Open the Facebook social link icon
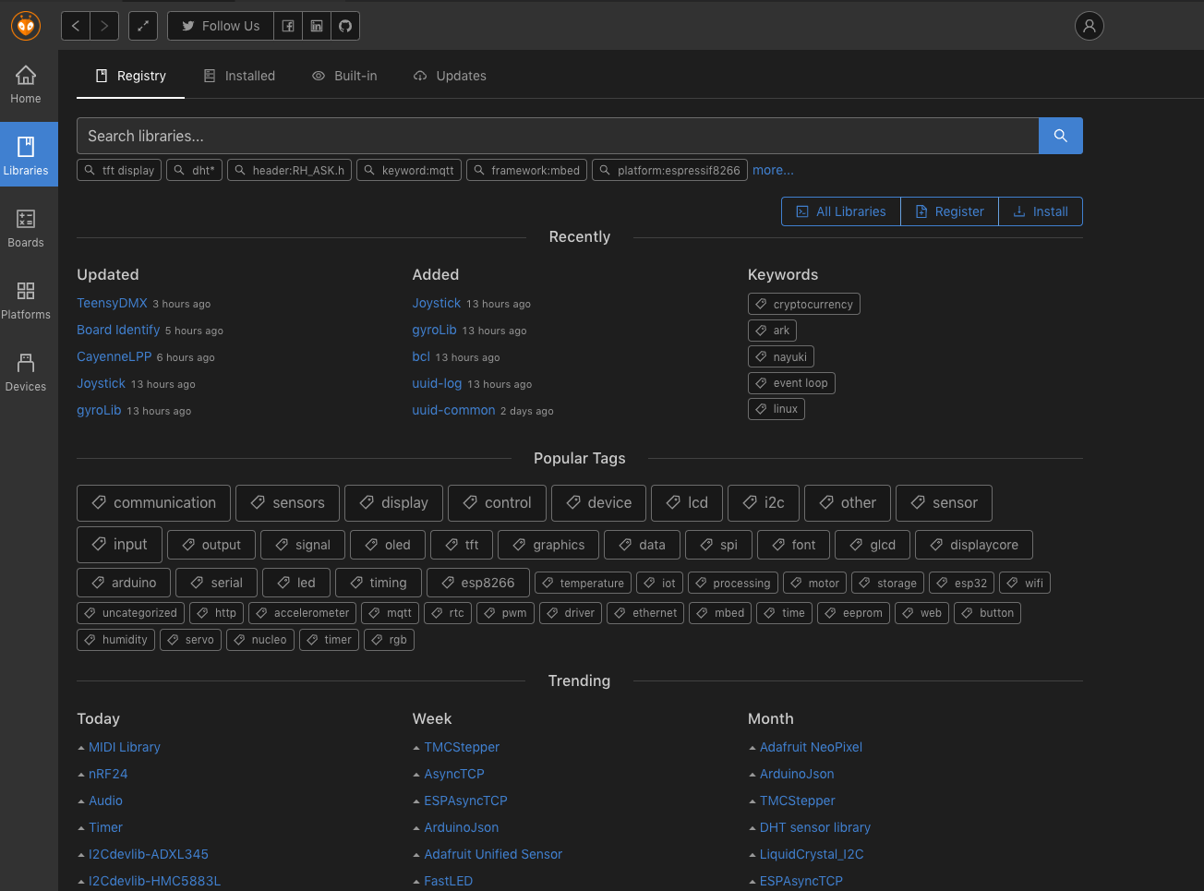 [288, 26]
